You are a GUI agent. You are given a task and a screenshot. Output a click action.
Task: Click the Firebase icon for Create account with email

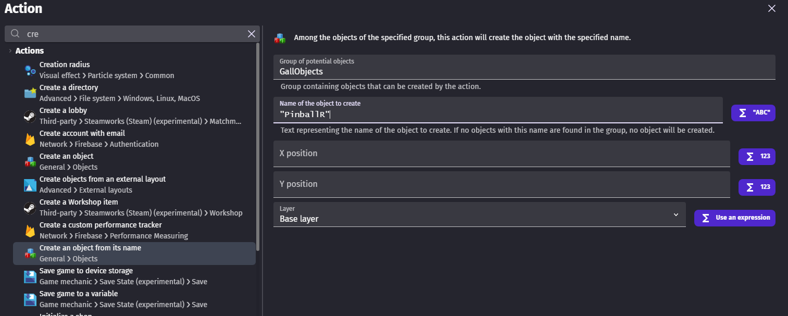click(x=30, y=139)
